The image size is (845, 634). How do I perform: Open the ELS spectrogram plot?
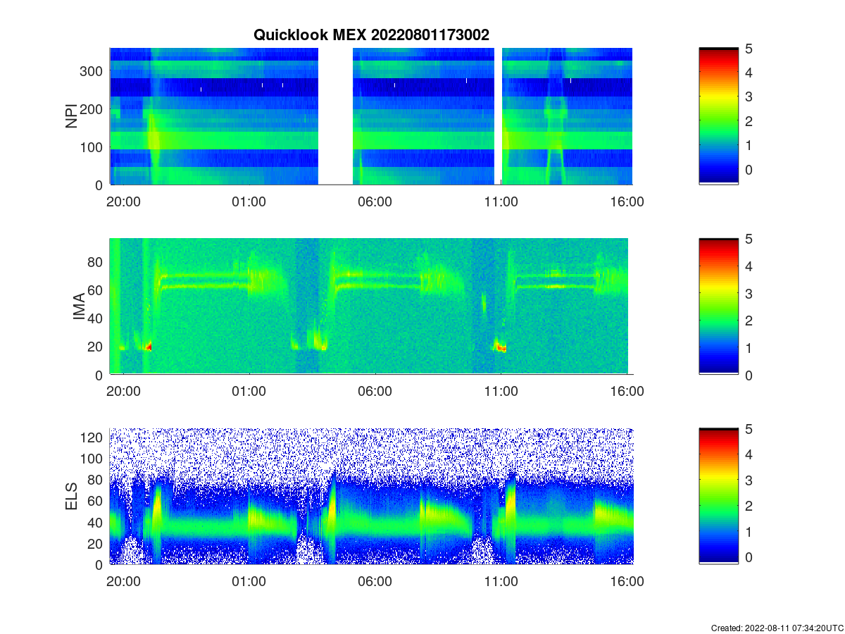tap(371, 497)
